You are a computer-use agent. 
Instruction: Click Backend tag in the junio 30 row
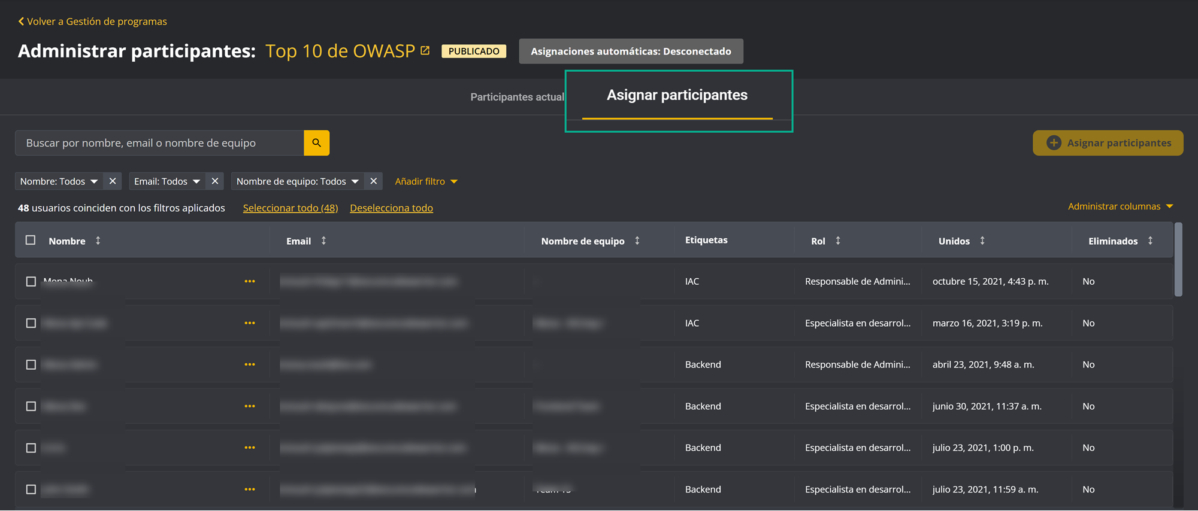(703, 406)
